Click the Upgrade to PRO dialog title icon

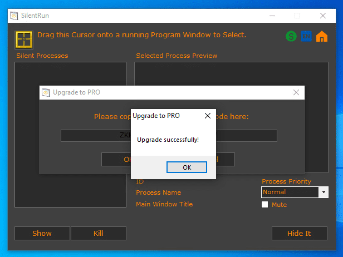pos(46,92)
